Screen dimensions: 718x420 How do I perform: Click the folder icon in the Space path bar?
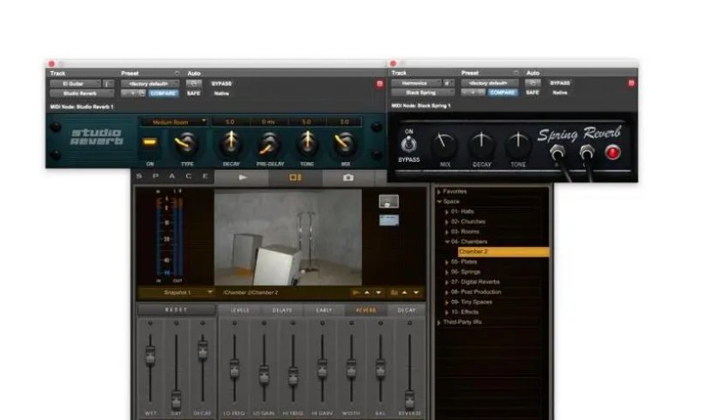tap(394, 292)
